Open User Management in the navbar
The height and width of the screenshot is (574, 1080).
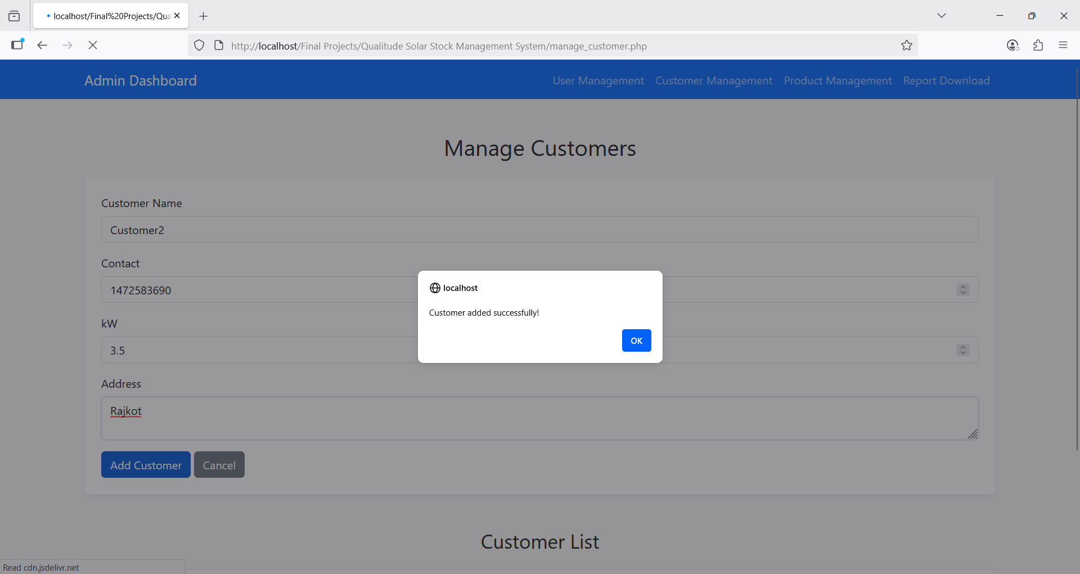click(598, 80)
